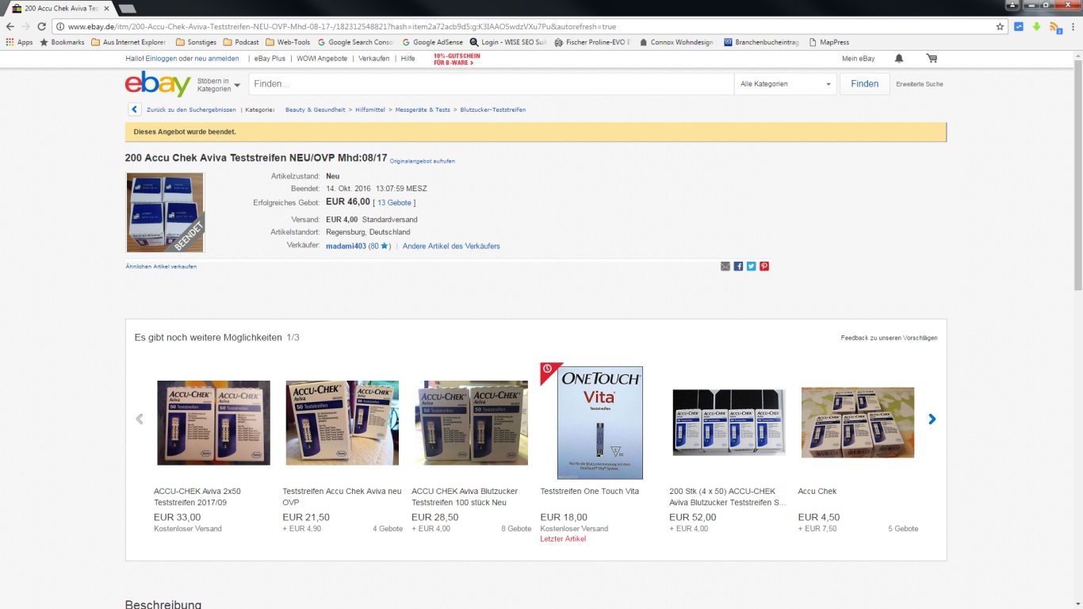
Task: Open the Bookmarks star folder
Action: click(x=61, y=42)
